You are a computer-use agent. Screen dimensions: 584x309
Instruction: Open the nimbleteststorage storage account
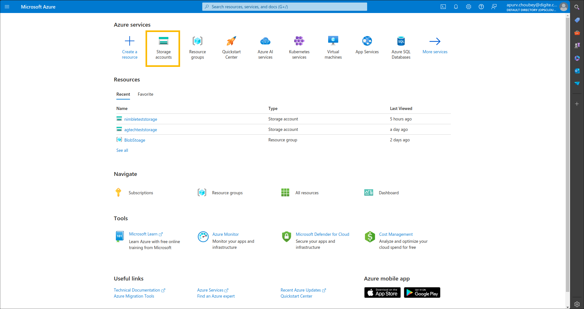(140, 119)
